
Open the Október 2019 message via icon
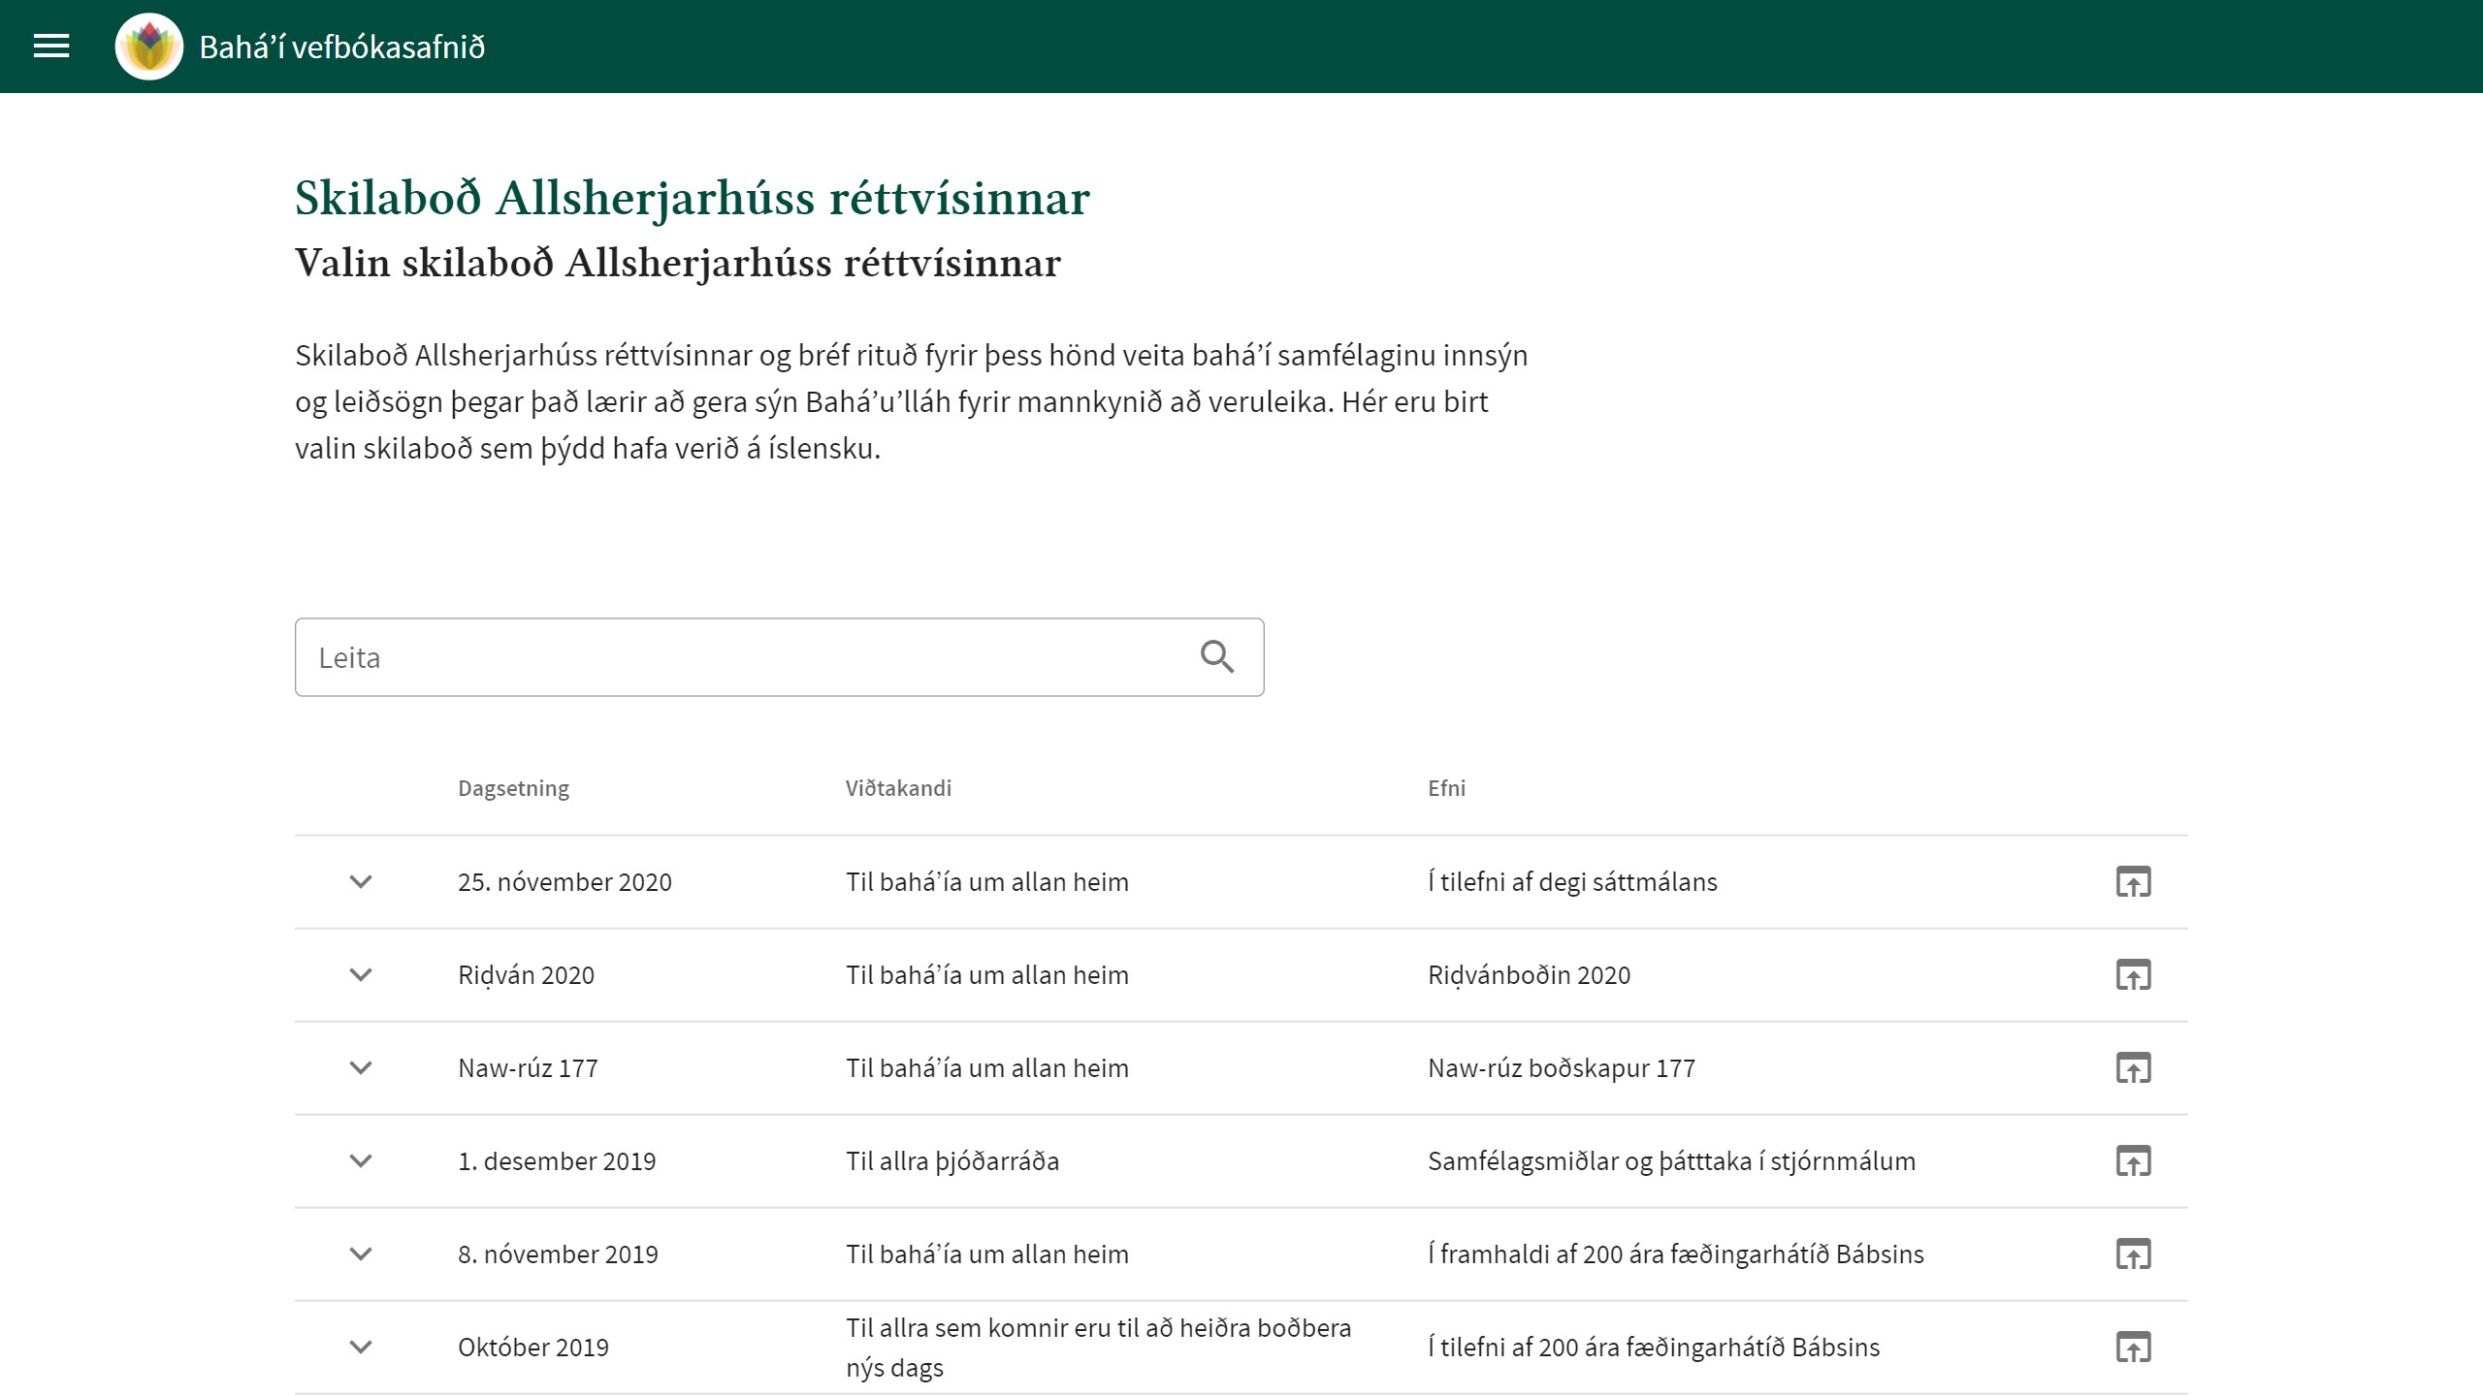[2133, 1348]
